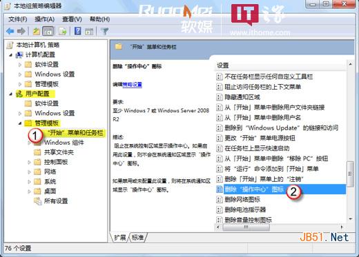The height and width of the screenshot is (257, 359).
Task: Switch to the 标准 tab
Action: [137, 237]
